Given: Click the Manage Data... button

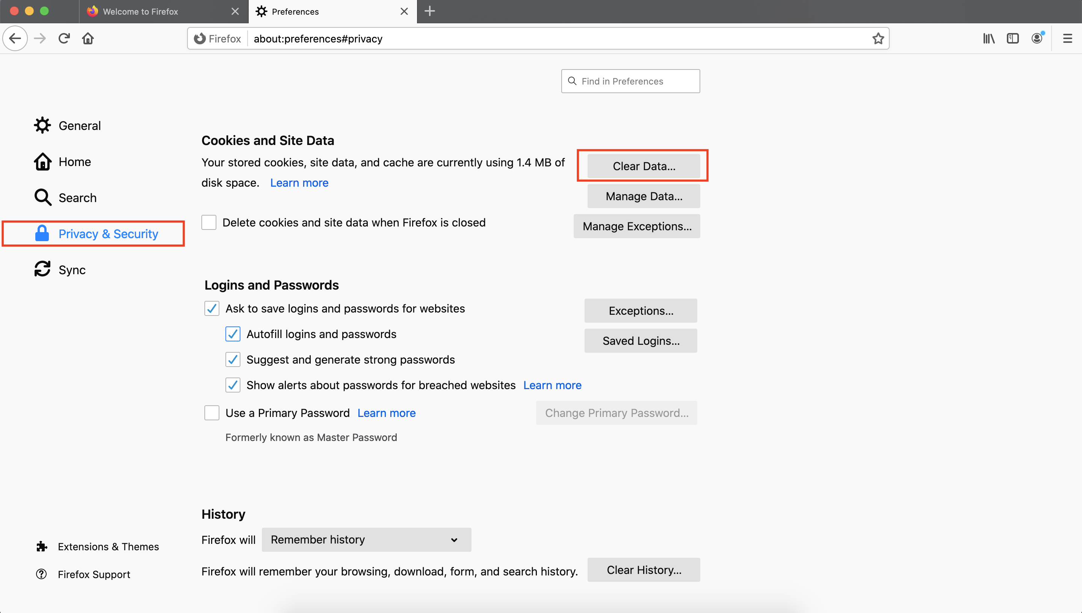Looking at the screenshot, I should coord(644,196).
